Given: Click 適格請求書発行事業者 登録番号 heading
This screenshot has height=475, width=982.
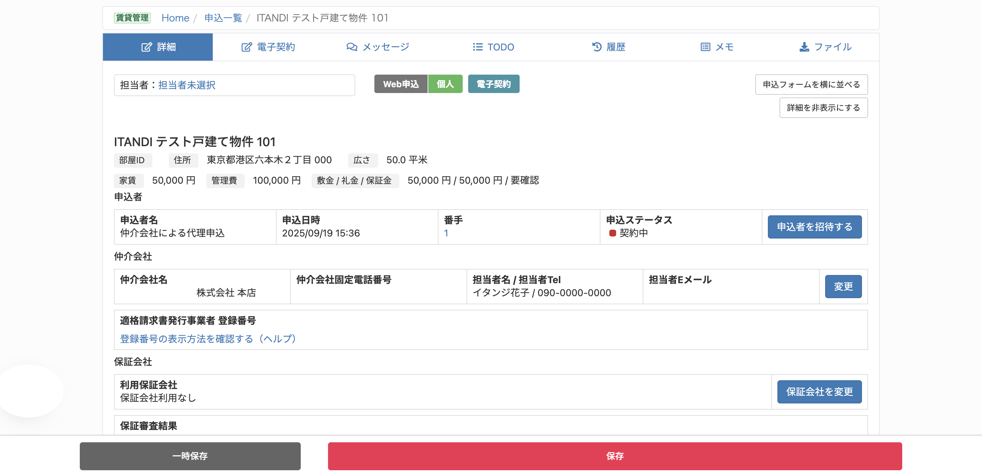Looking at the screenshot, I should (x=188, y=320).
